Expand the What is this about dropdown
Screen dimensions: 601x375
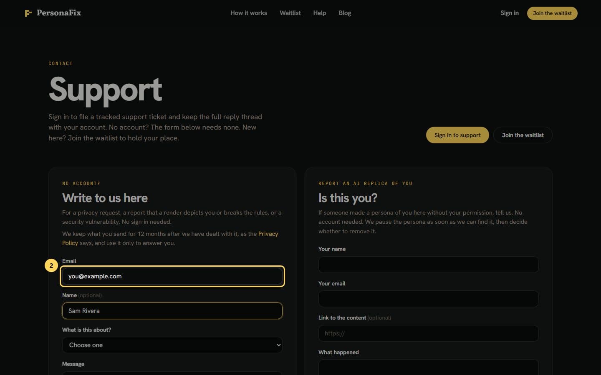[x=172, y=345]
